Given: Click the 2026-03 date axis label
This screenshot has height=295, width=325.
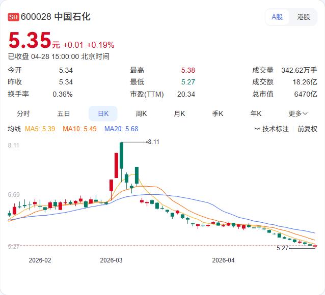Looking at the screenshot, I should click(111, 260).
